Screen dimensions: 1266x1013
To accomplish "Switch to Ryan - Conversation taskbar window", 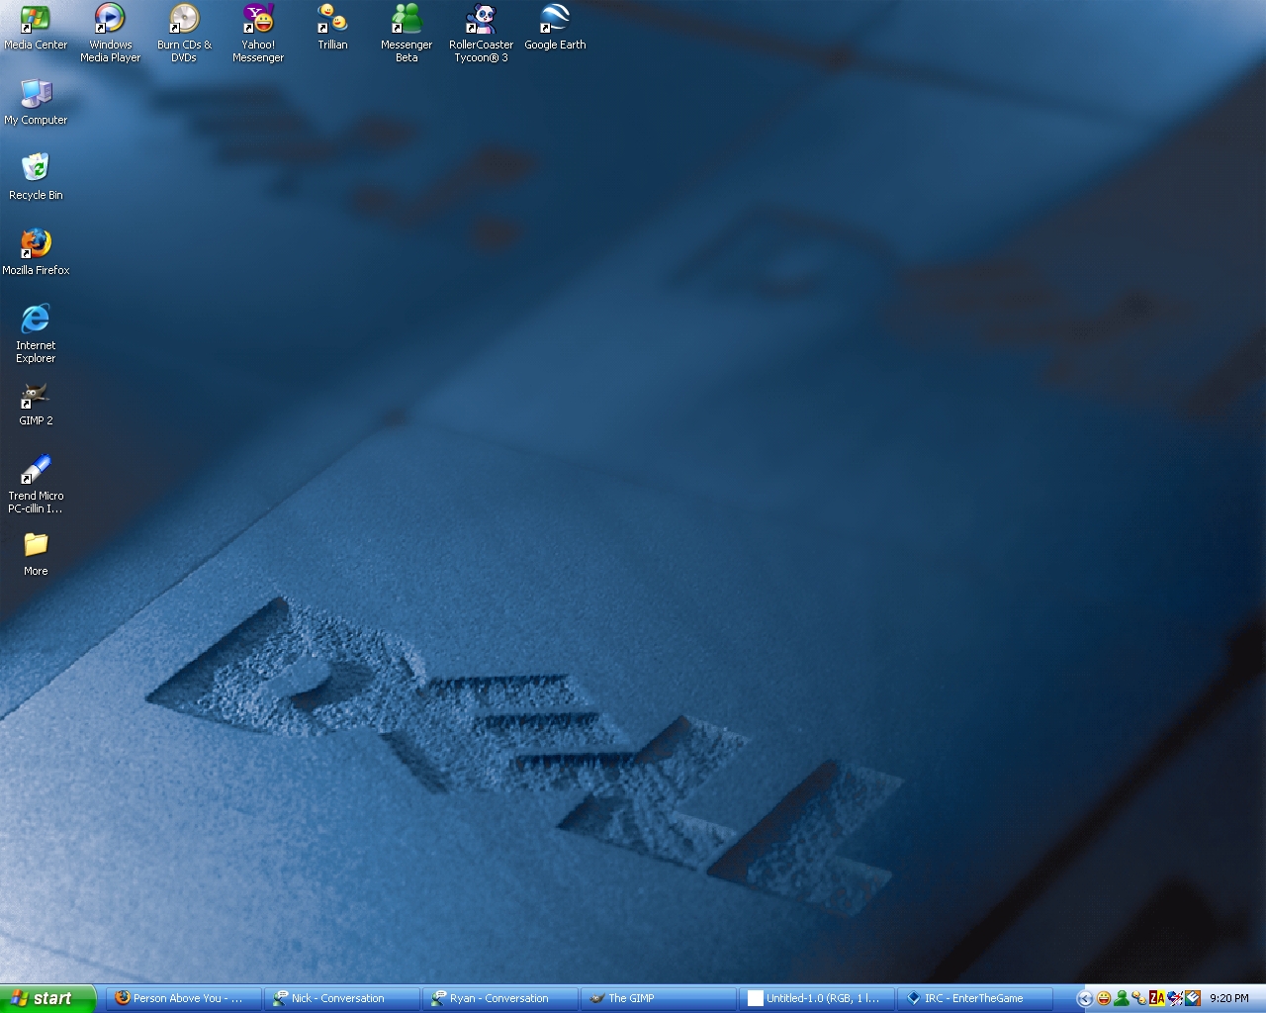I will (499, 998).
